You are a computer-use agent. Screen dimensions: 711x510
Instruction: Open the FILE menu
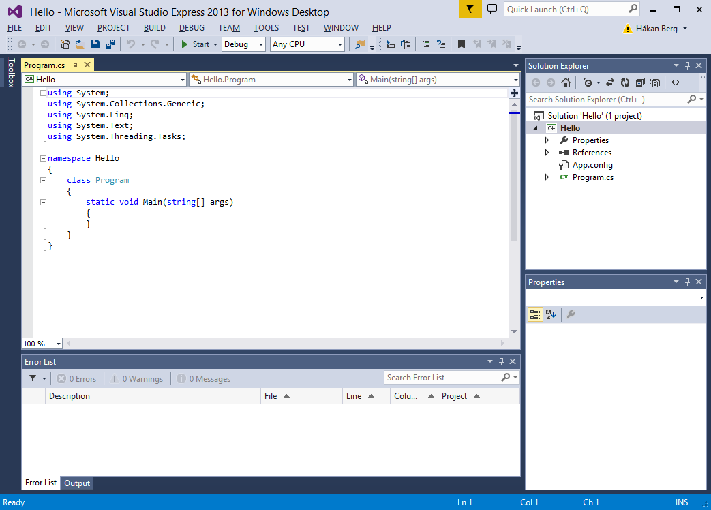tap(14, 28)
